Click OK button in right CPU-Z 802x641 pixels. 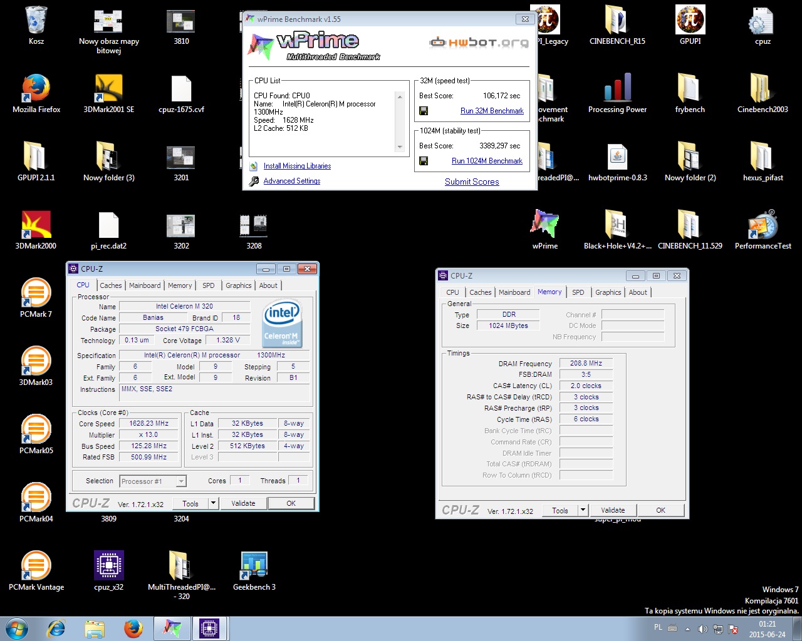click(x=661, y=510)
